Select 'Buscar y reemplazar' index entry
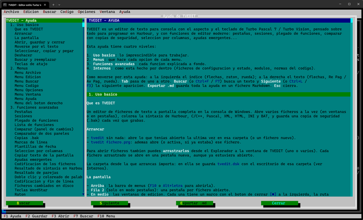This screenshot has width=363, height=220. [35, 59]
